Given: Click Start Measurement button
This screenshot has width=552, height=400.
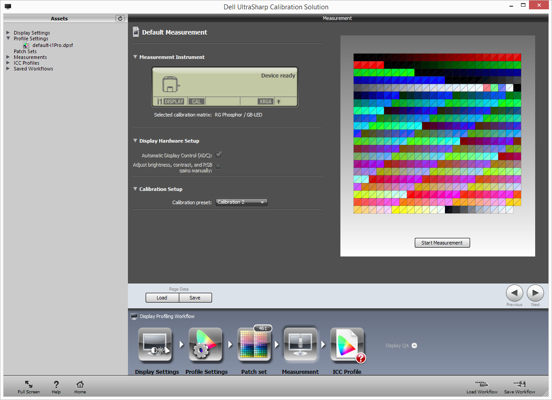Looking at the screenshot, I should 442,243.
